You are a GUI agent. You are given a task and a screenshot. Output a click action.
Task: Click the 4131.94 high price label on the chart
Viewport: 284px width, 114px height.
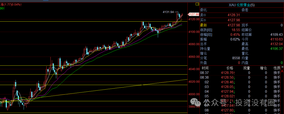(x=168, y=12)
